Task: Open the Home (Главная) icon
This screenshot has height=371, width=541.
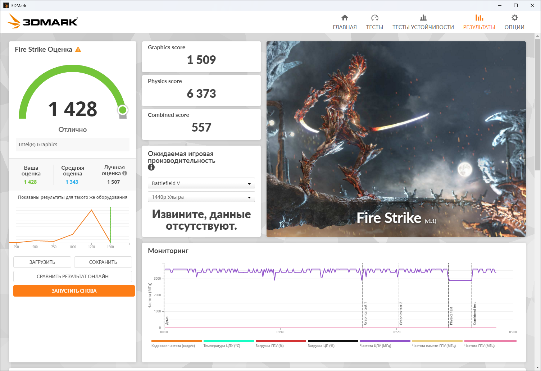Action: pos(345,18)
